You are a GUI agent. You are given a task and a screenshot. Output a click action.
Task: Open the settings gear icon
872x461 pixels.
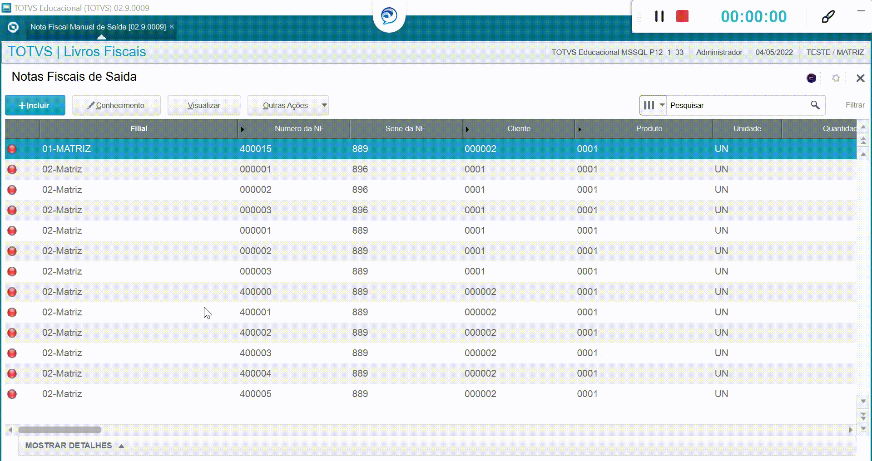click(836, 78)
